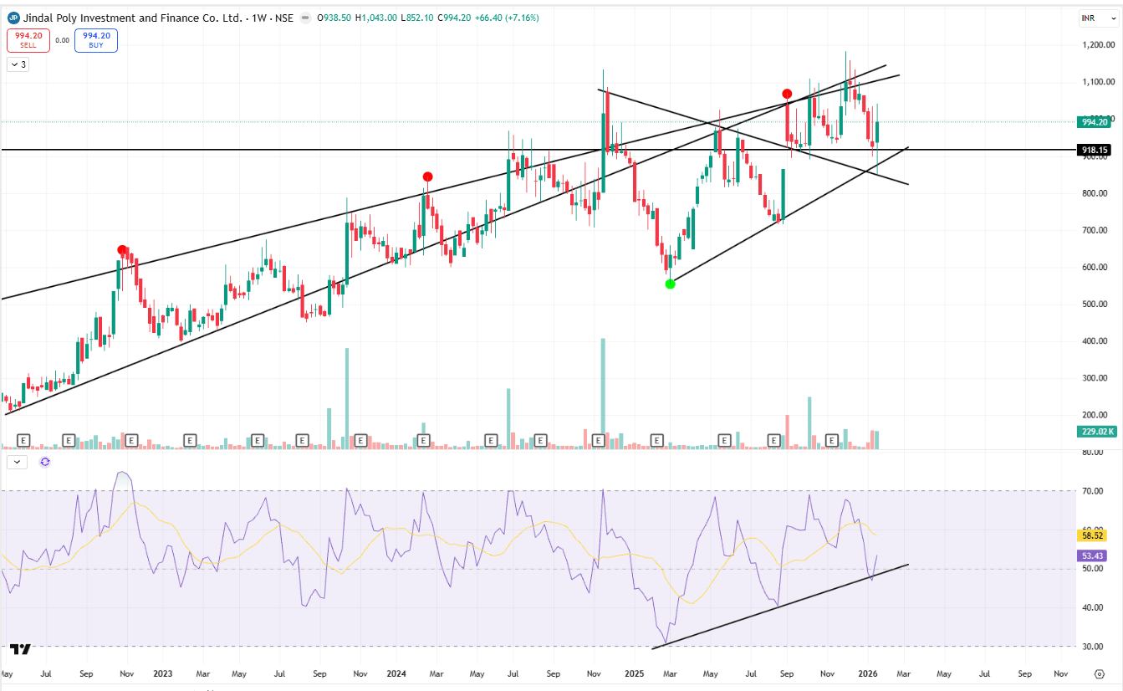Click the earnings E marker near November 2022
The width and height of the screenshot is (1123, 691).
click(130, 440)
